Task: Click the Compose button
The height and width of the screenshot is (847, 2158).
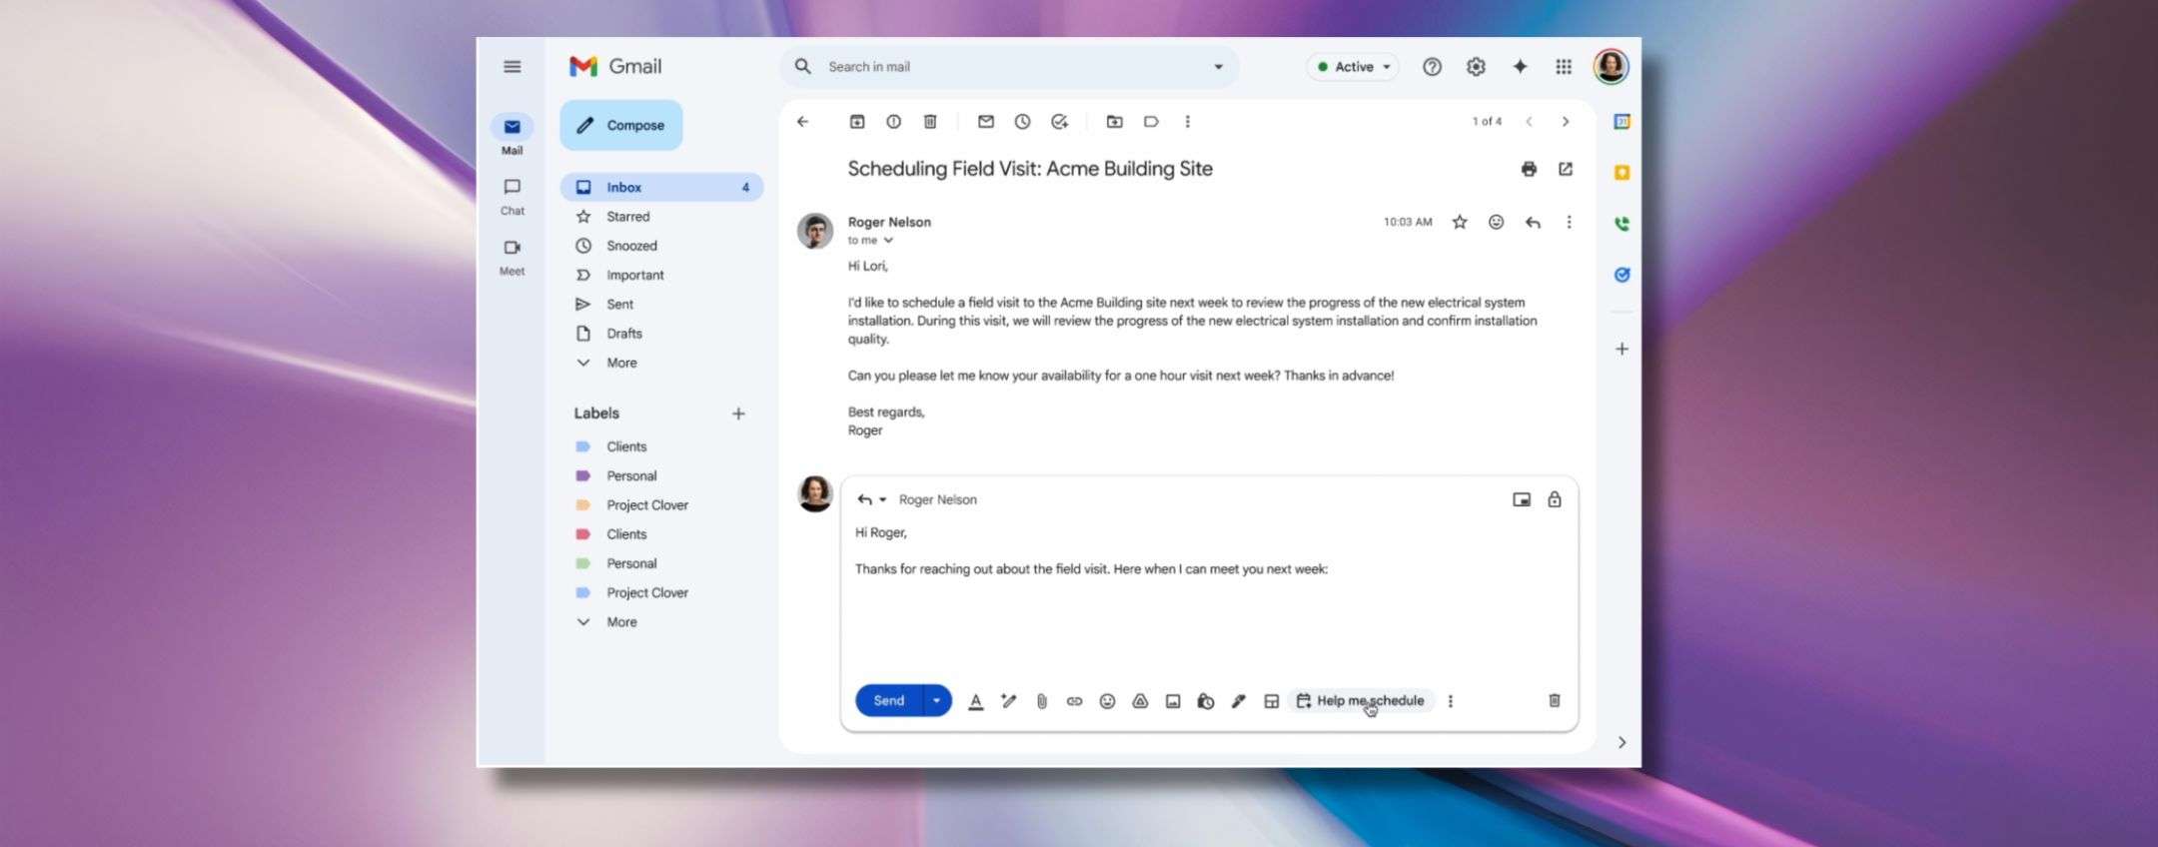Action: pyautogui.click(x=621, y=126)
